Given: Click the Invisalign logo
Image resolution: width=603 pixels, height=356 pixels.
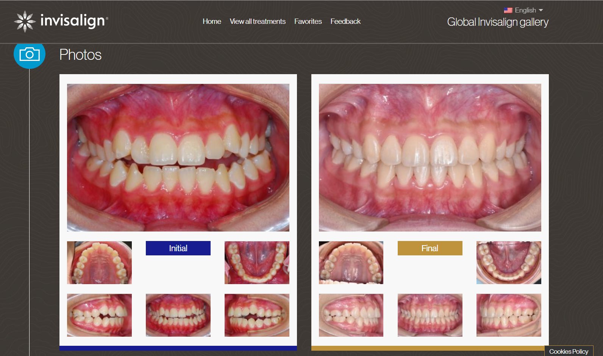Looking at the screenshot, I should (x=61, y=21).
